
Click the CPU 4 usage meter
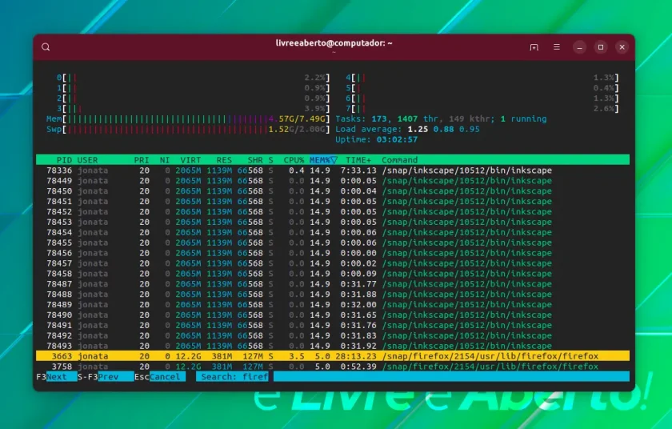coord(482,78)
